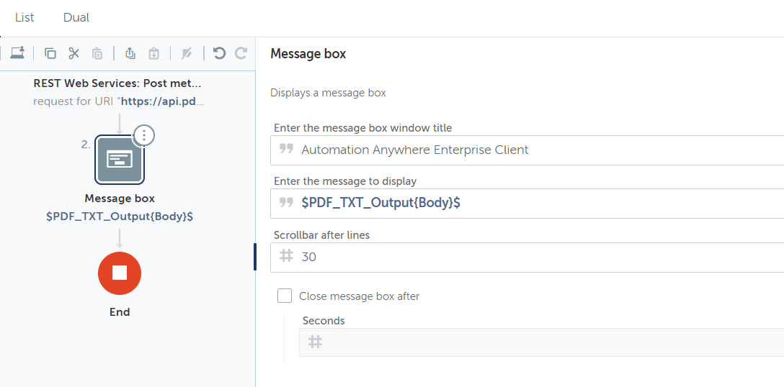Click the Seconds number field
The width and height of the screenshot is (784, 387).
541,342
